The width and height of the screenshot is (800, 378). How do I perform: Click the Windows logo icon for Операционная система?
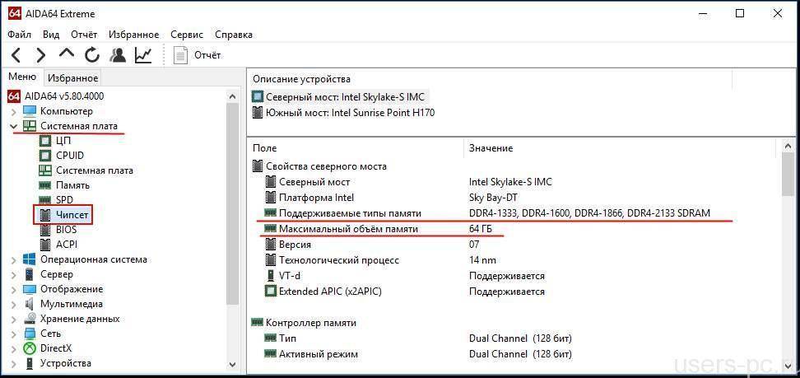click(x=30, y=259)
